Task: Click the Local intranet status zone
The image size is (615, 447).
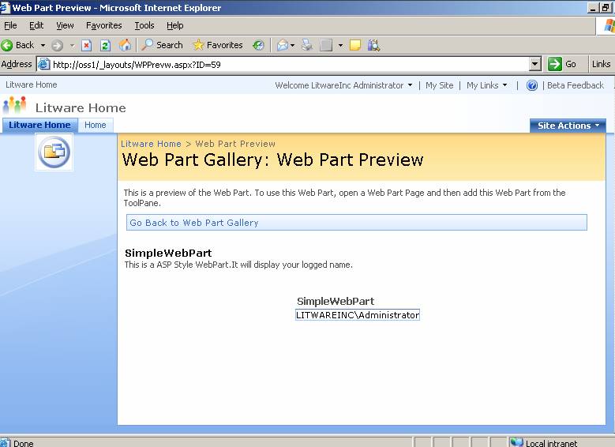Action: tap(545, 443)
